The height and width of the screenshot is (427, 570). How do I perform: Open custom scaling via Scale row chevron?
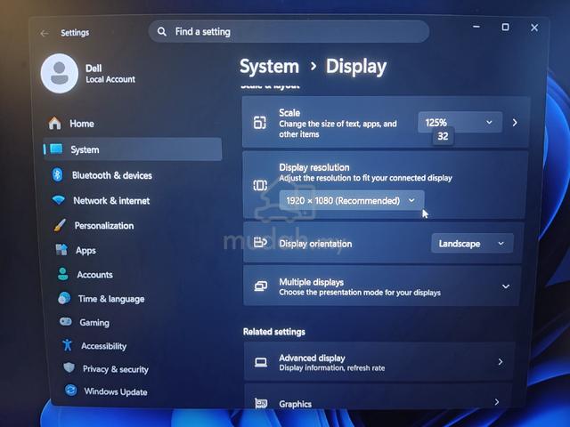515,123
